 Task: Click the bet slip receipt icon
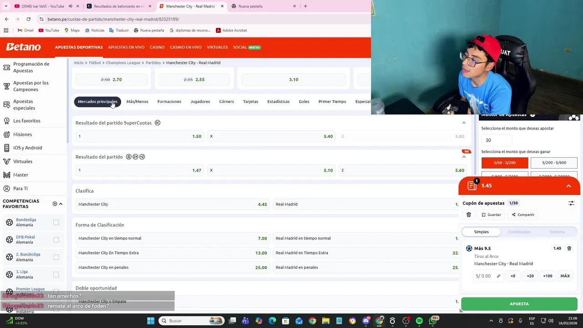coord(472,185)
